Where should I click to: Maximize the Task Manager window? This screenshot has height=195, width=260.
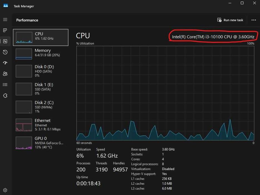pos(242,3)
